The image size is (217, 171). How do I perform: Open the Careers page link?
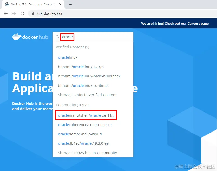(x=194, y=24)
